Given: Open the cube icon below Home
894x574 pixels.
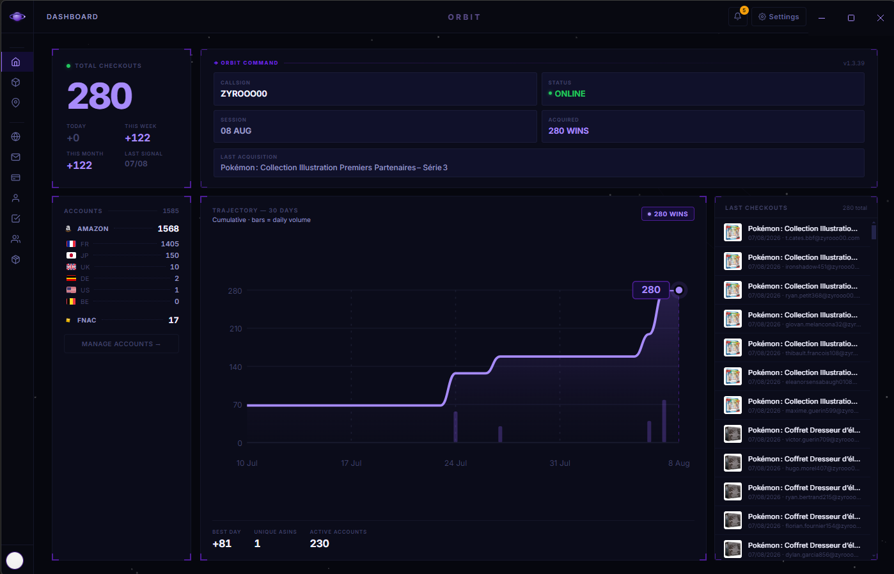Looking at the screenshot, I should pos(16,83).
